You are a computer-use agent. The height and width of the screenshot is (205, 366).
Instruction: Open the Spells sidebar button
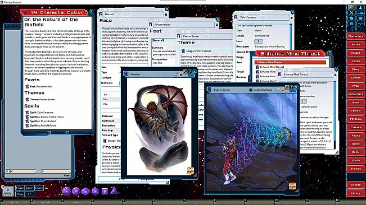tap(356, 161)
